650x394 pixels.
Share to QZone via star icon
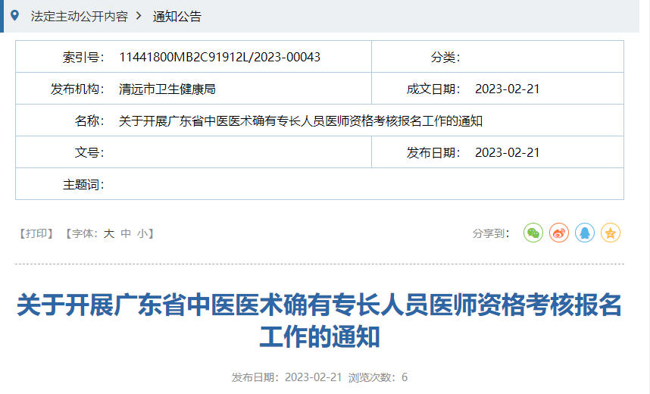tap(611, 233)
